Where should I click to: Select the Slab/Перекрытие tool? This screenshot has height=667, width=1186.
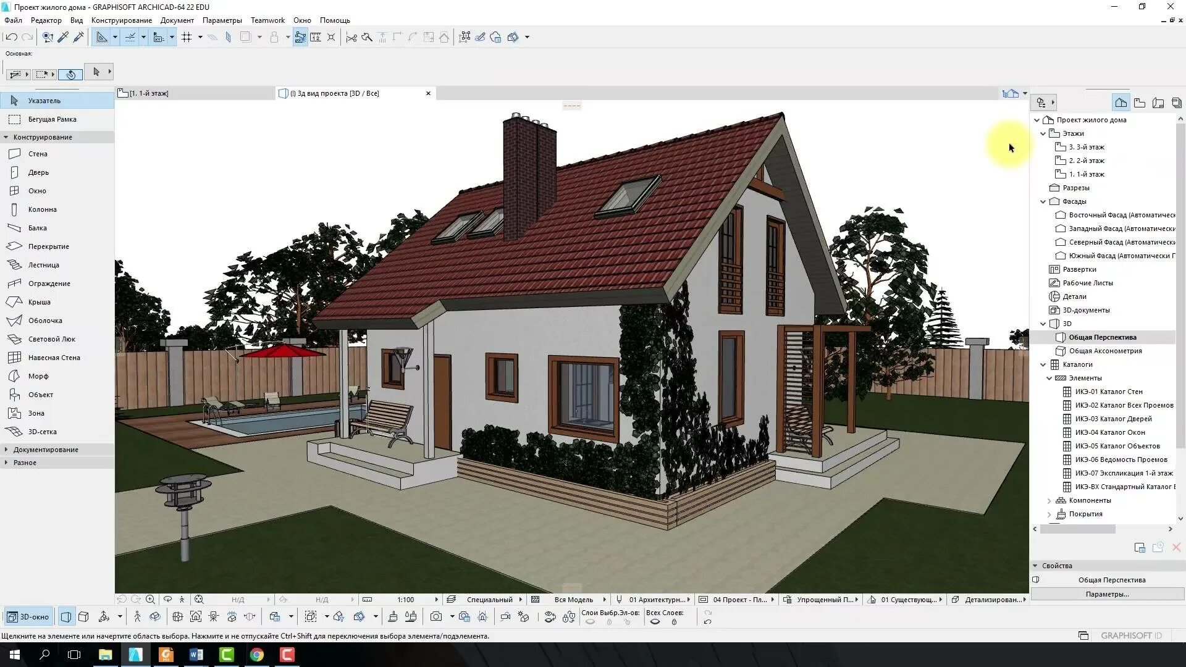coord(48,246)
